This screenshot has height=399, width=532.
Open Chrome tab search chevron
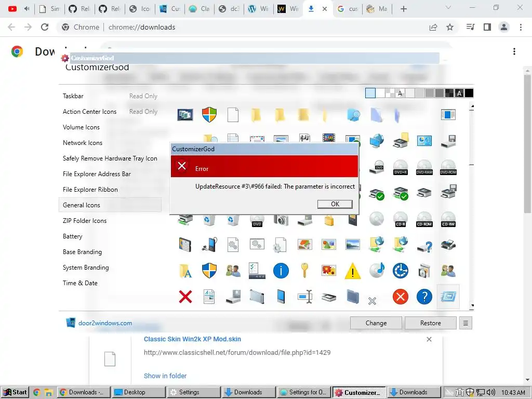(x=448, y=8)
